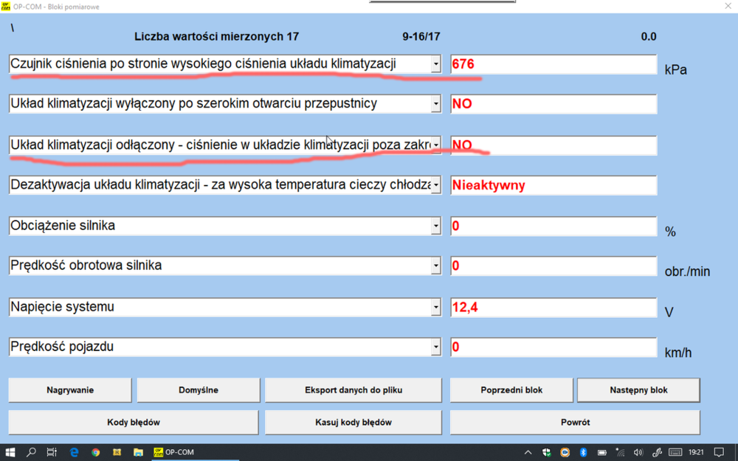This screenshot has width=738, height=461.
Task: Open Kody błędów fault codes
Action: tap(131, 422)
